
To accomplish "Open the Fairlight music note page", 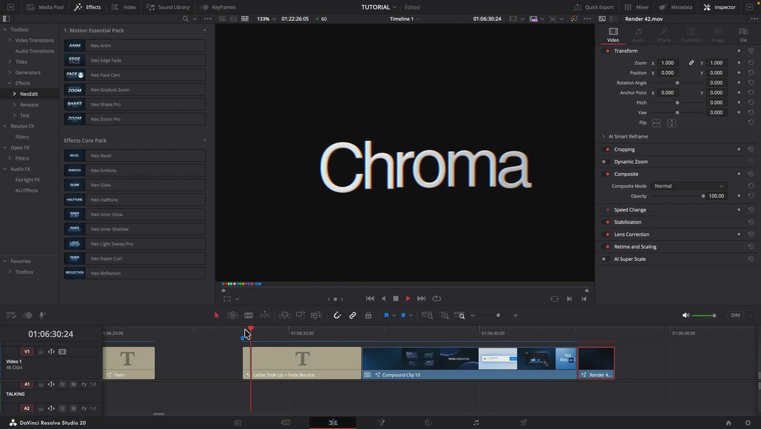I will pyautogui.click(x=476, y=423).
